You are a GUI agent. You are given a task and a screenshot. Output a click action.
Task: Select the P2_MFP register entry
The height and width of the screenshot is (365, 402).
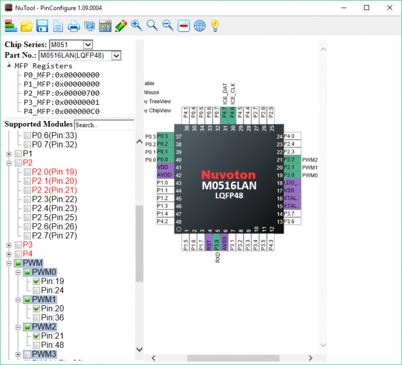(62, 93)
